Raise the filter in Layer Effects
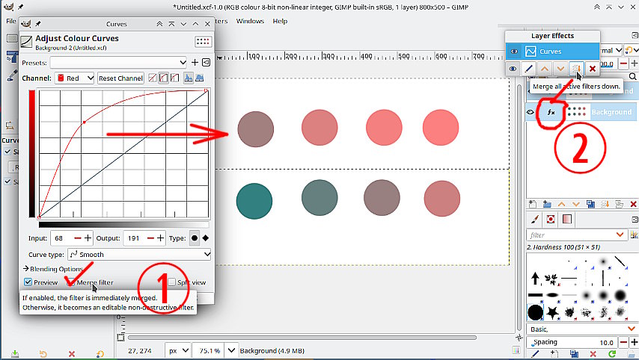The width and height of the screenshot is (639, 360). [x=545, y=69]
